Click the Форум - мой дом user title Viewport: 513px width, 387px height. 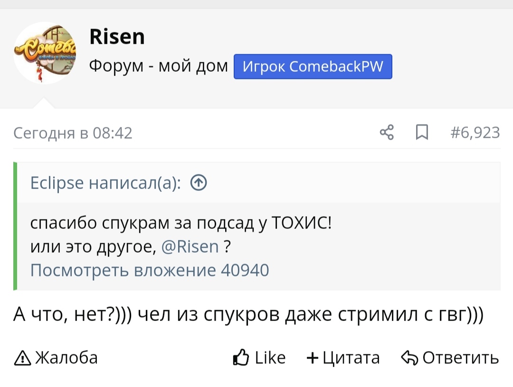159,66
